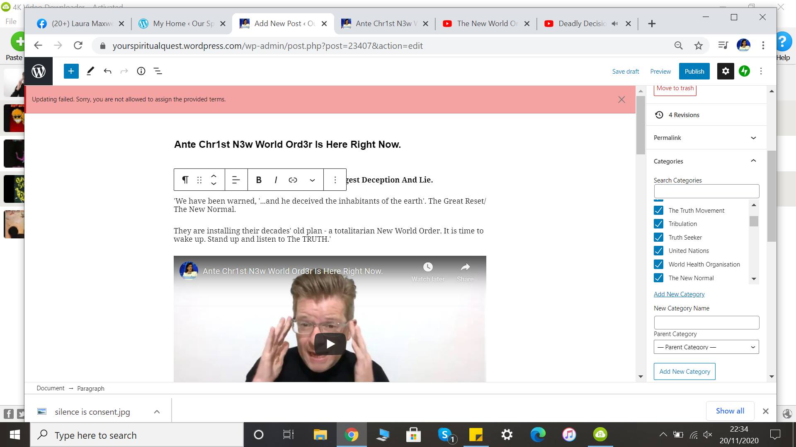Open the content structure info icon
The height and width of the screenshot is (447, 796).
pyautogui.click(x=141, y=71)
